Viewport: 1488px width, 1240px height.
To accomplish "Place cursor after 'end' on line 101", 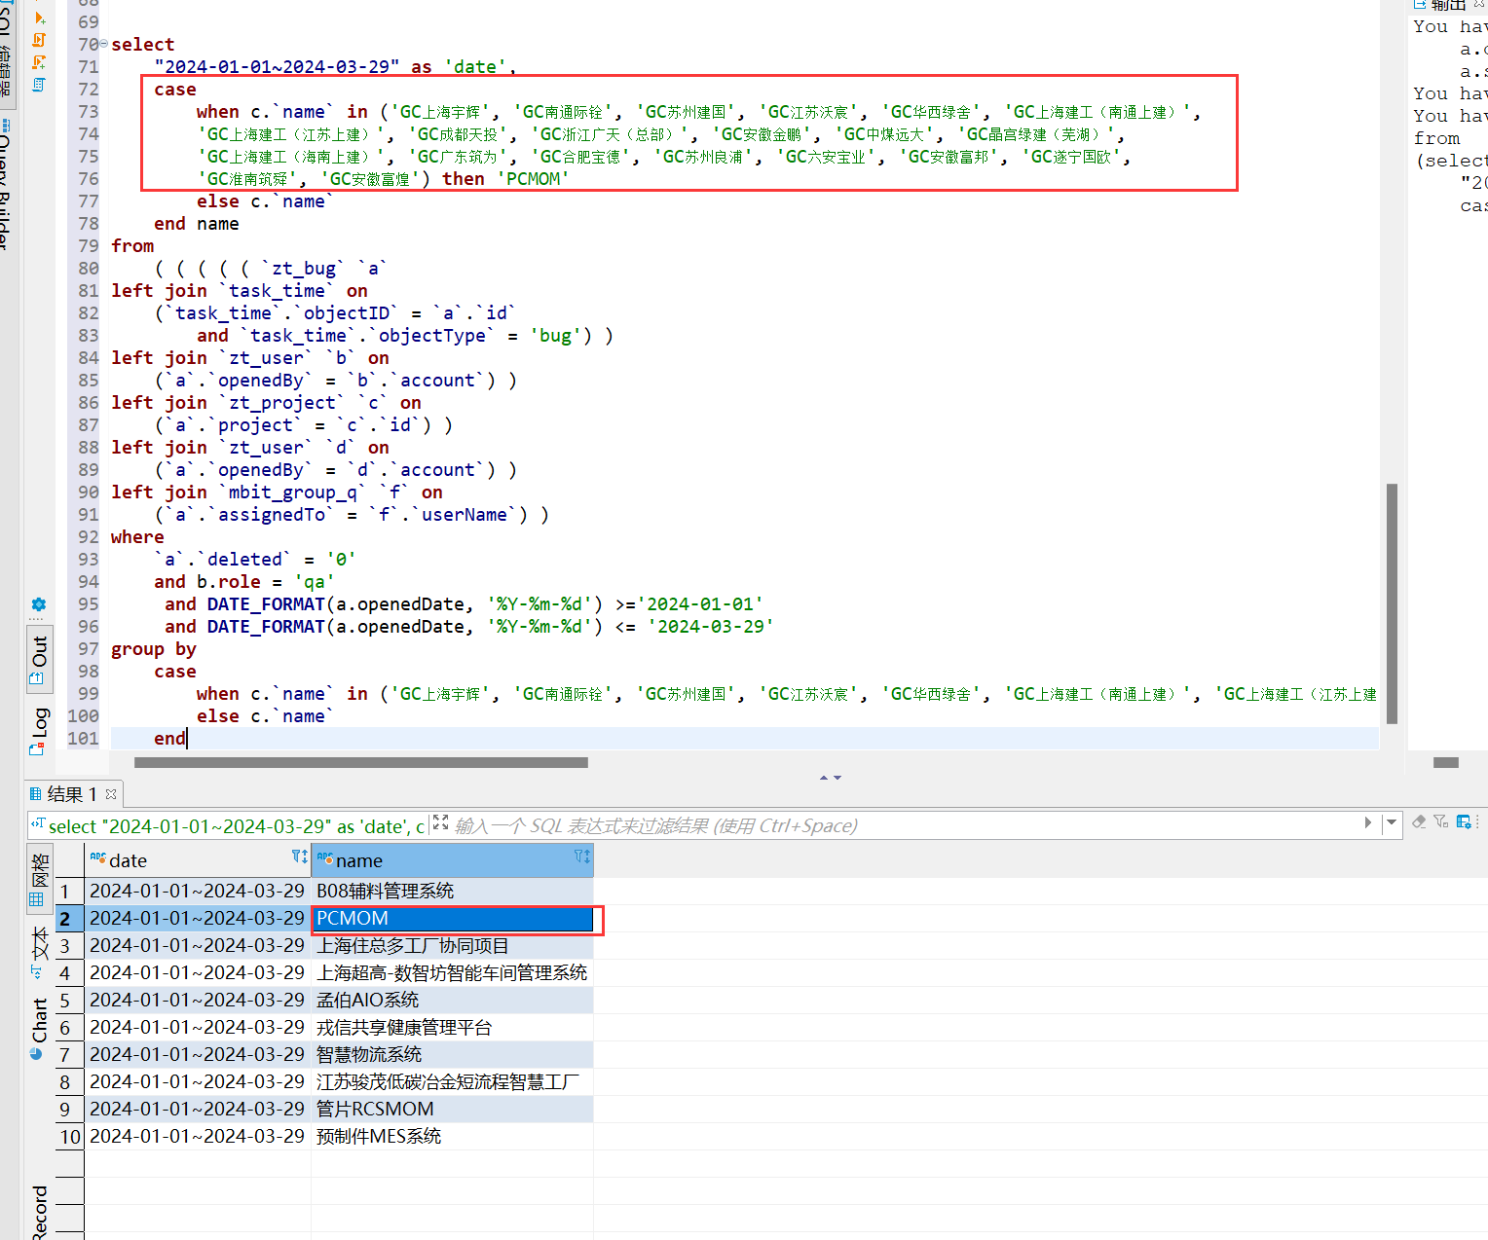I will click(186, 739).
